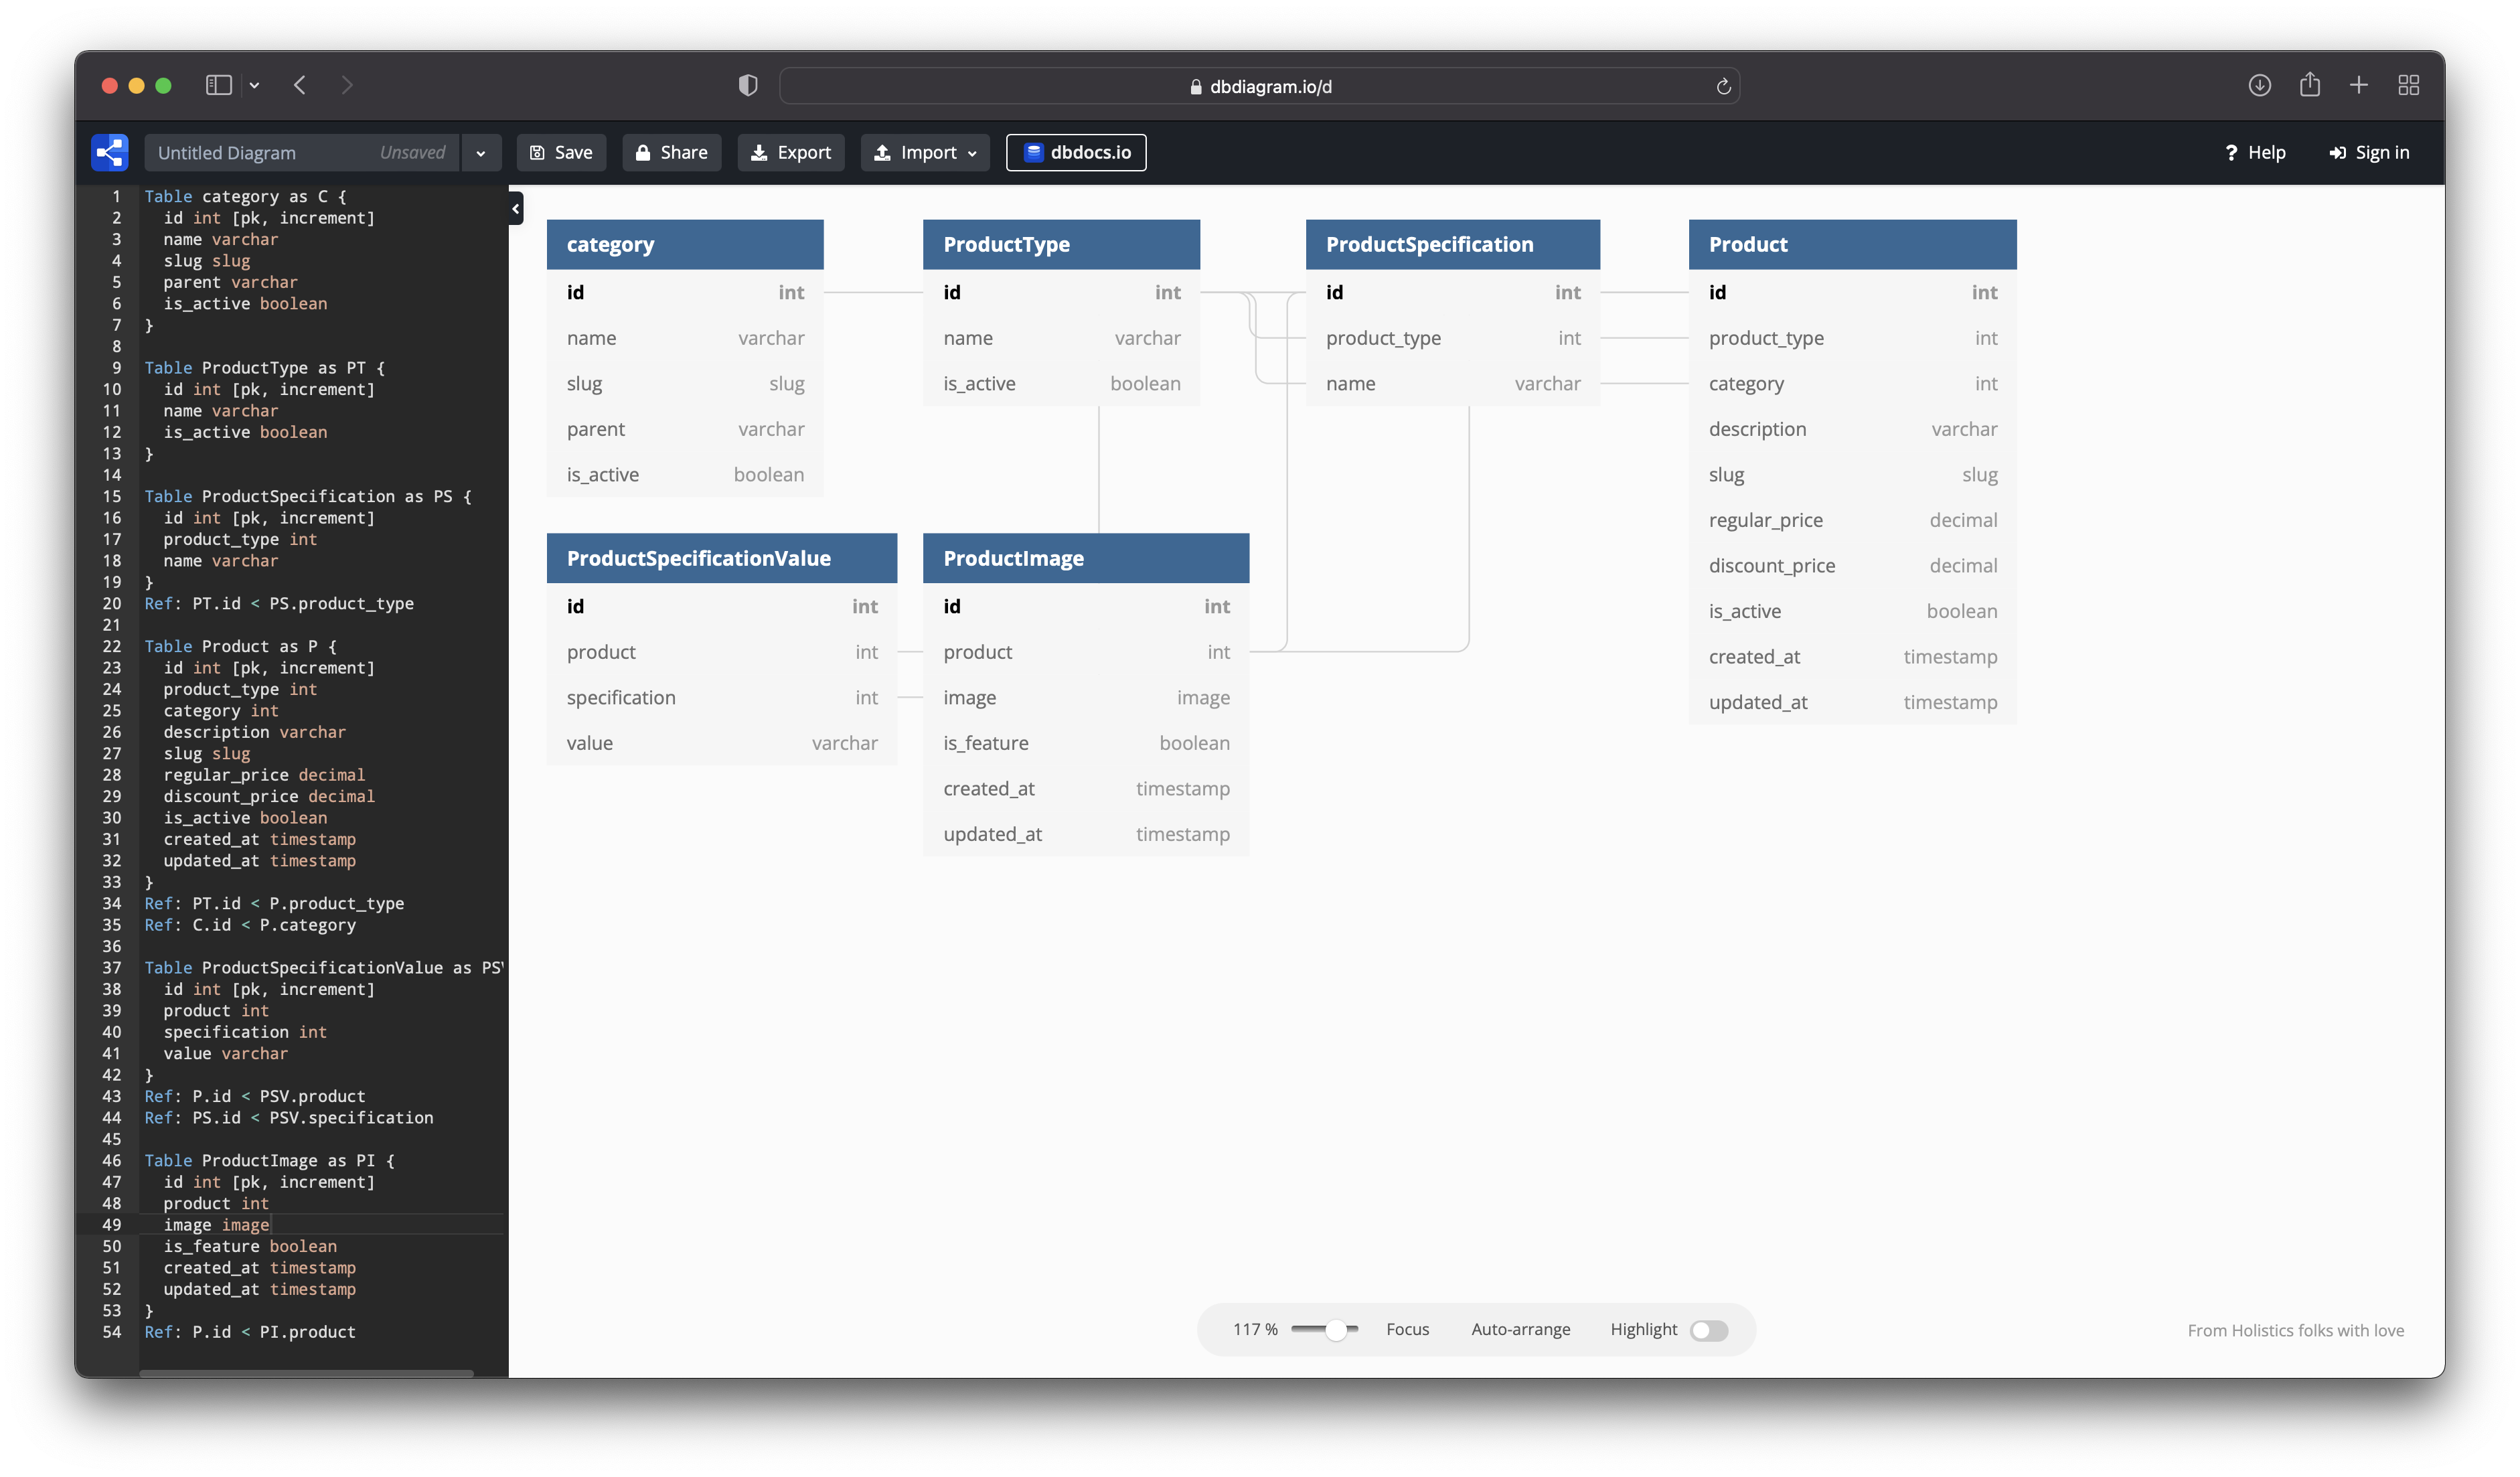
Task: Open the diagram name dropdown arrow
Action: 481,153
